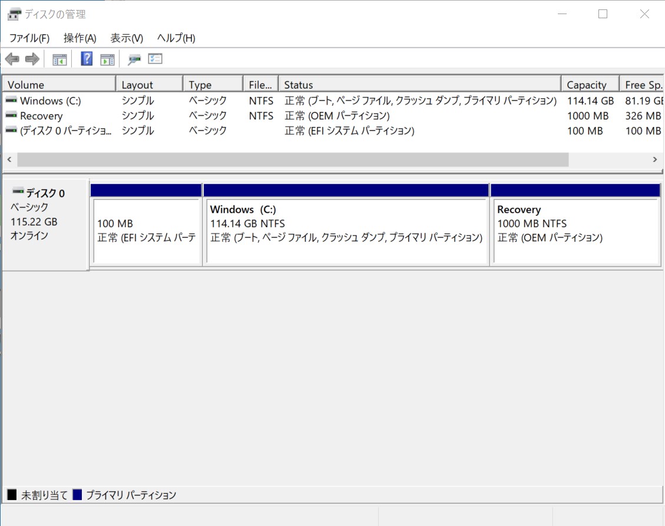Click the horizontal scrollbar thumb of volume list
The width and height of the screenshot is (665, 526).
[x=293, y=159]
